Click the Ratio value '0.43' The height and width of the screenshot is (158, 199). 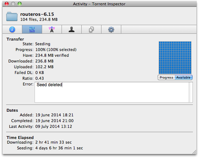[40, 78]
